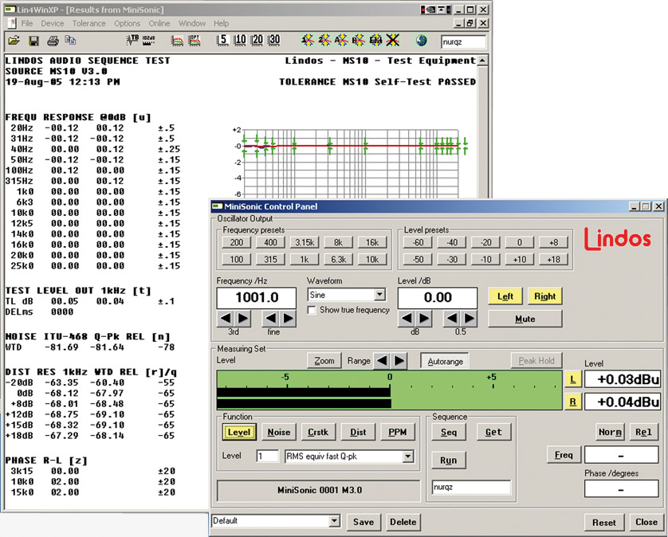This screenshot has width=668, height=537.
Task: Toggle the Left output channel button
Action: (505, 296)
